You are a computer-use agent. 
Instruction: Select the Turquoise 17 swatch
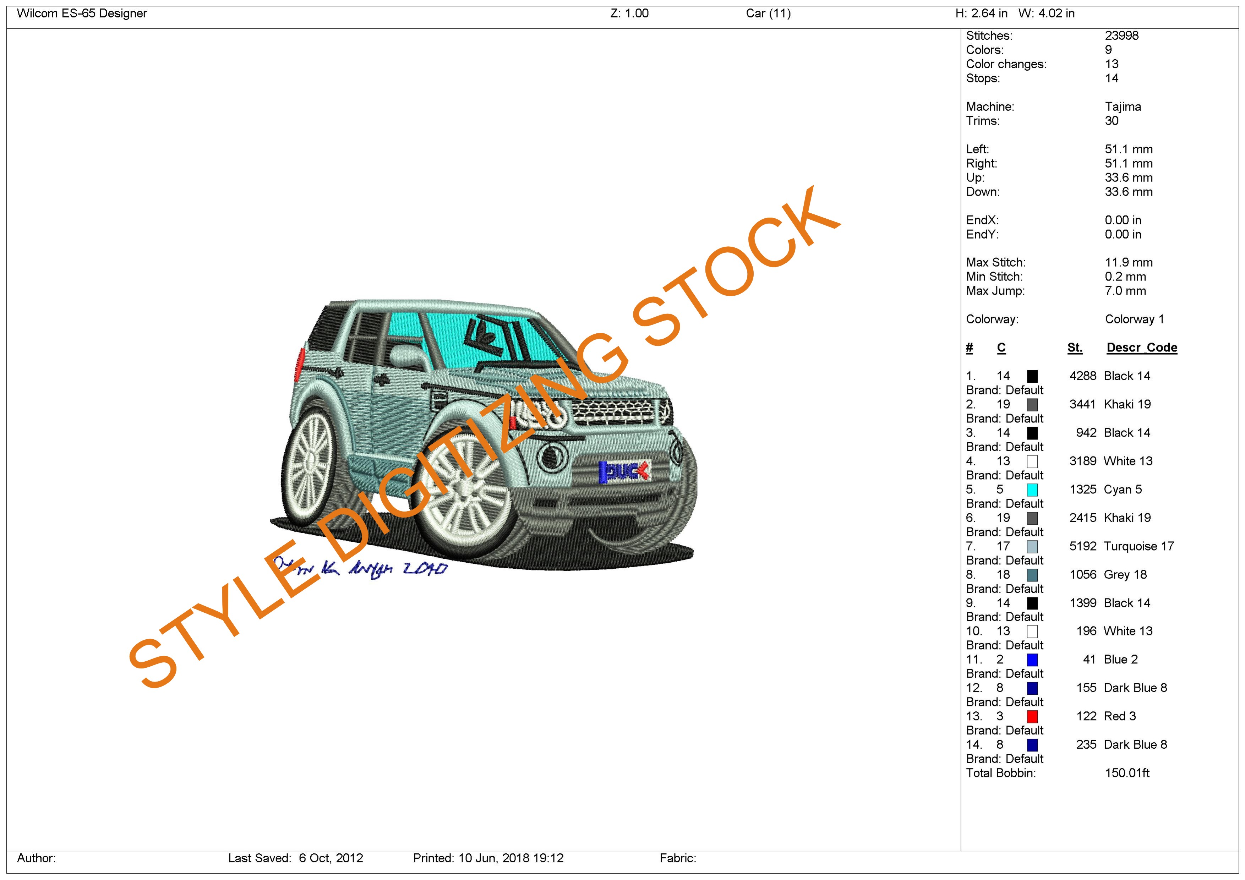point(1032,547)
